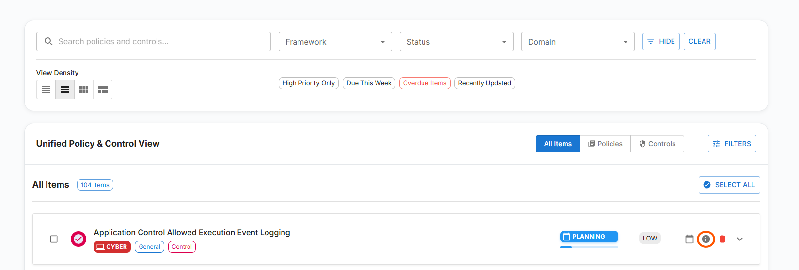Switch to the Controls tab
This screenshot has height=270, width=799.
click(657, 144)
